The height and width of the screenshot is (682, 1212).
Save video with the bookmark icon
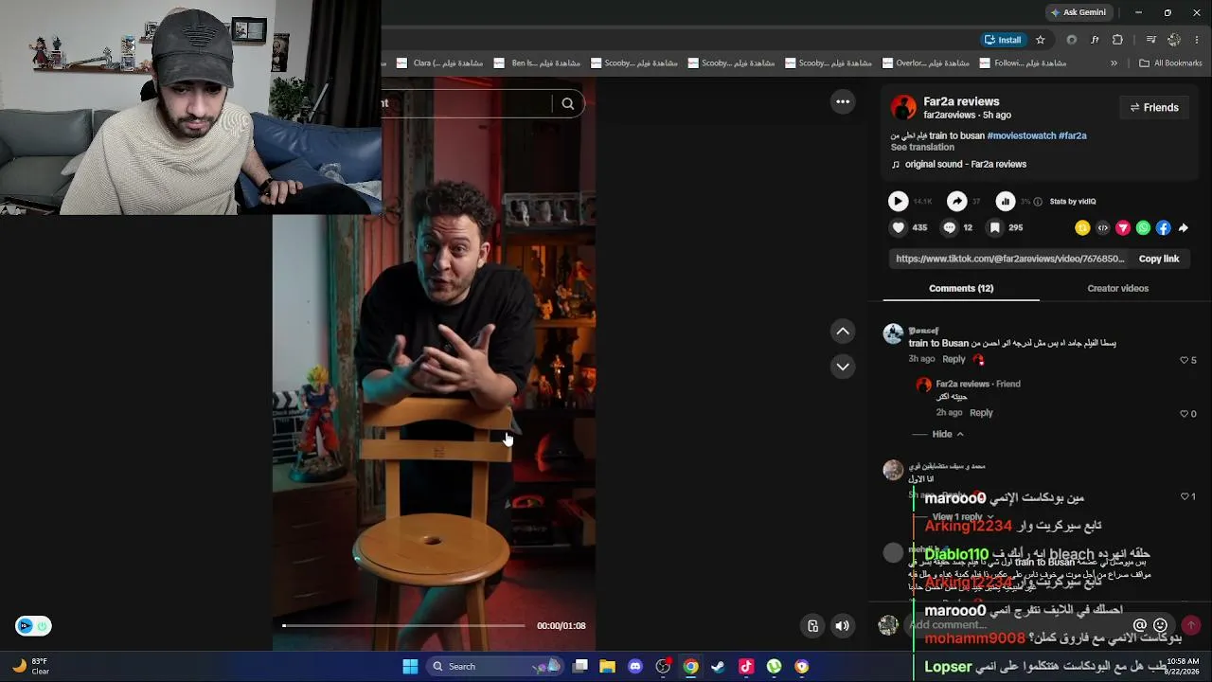point(994,227)
